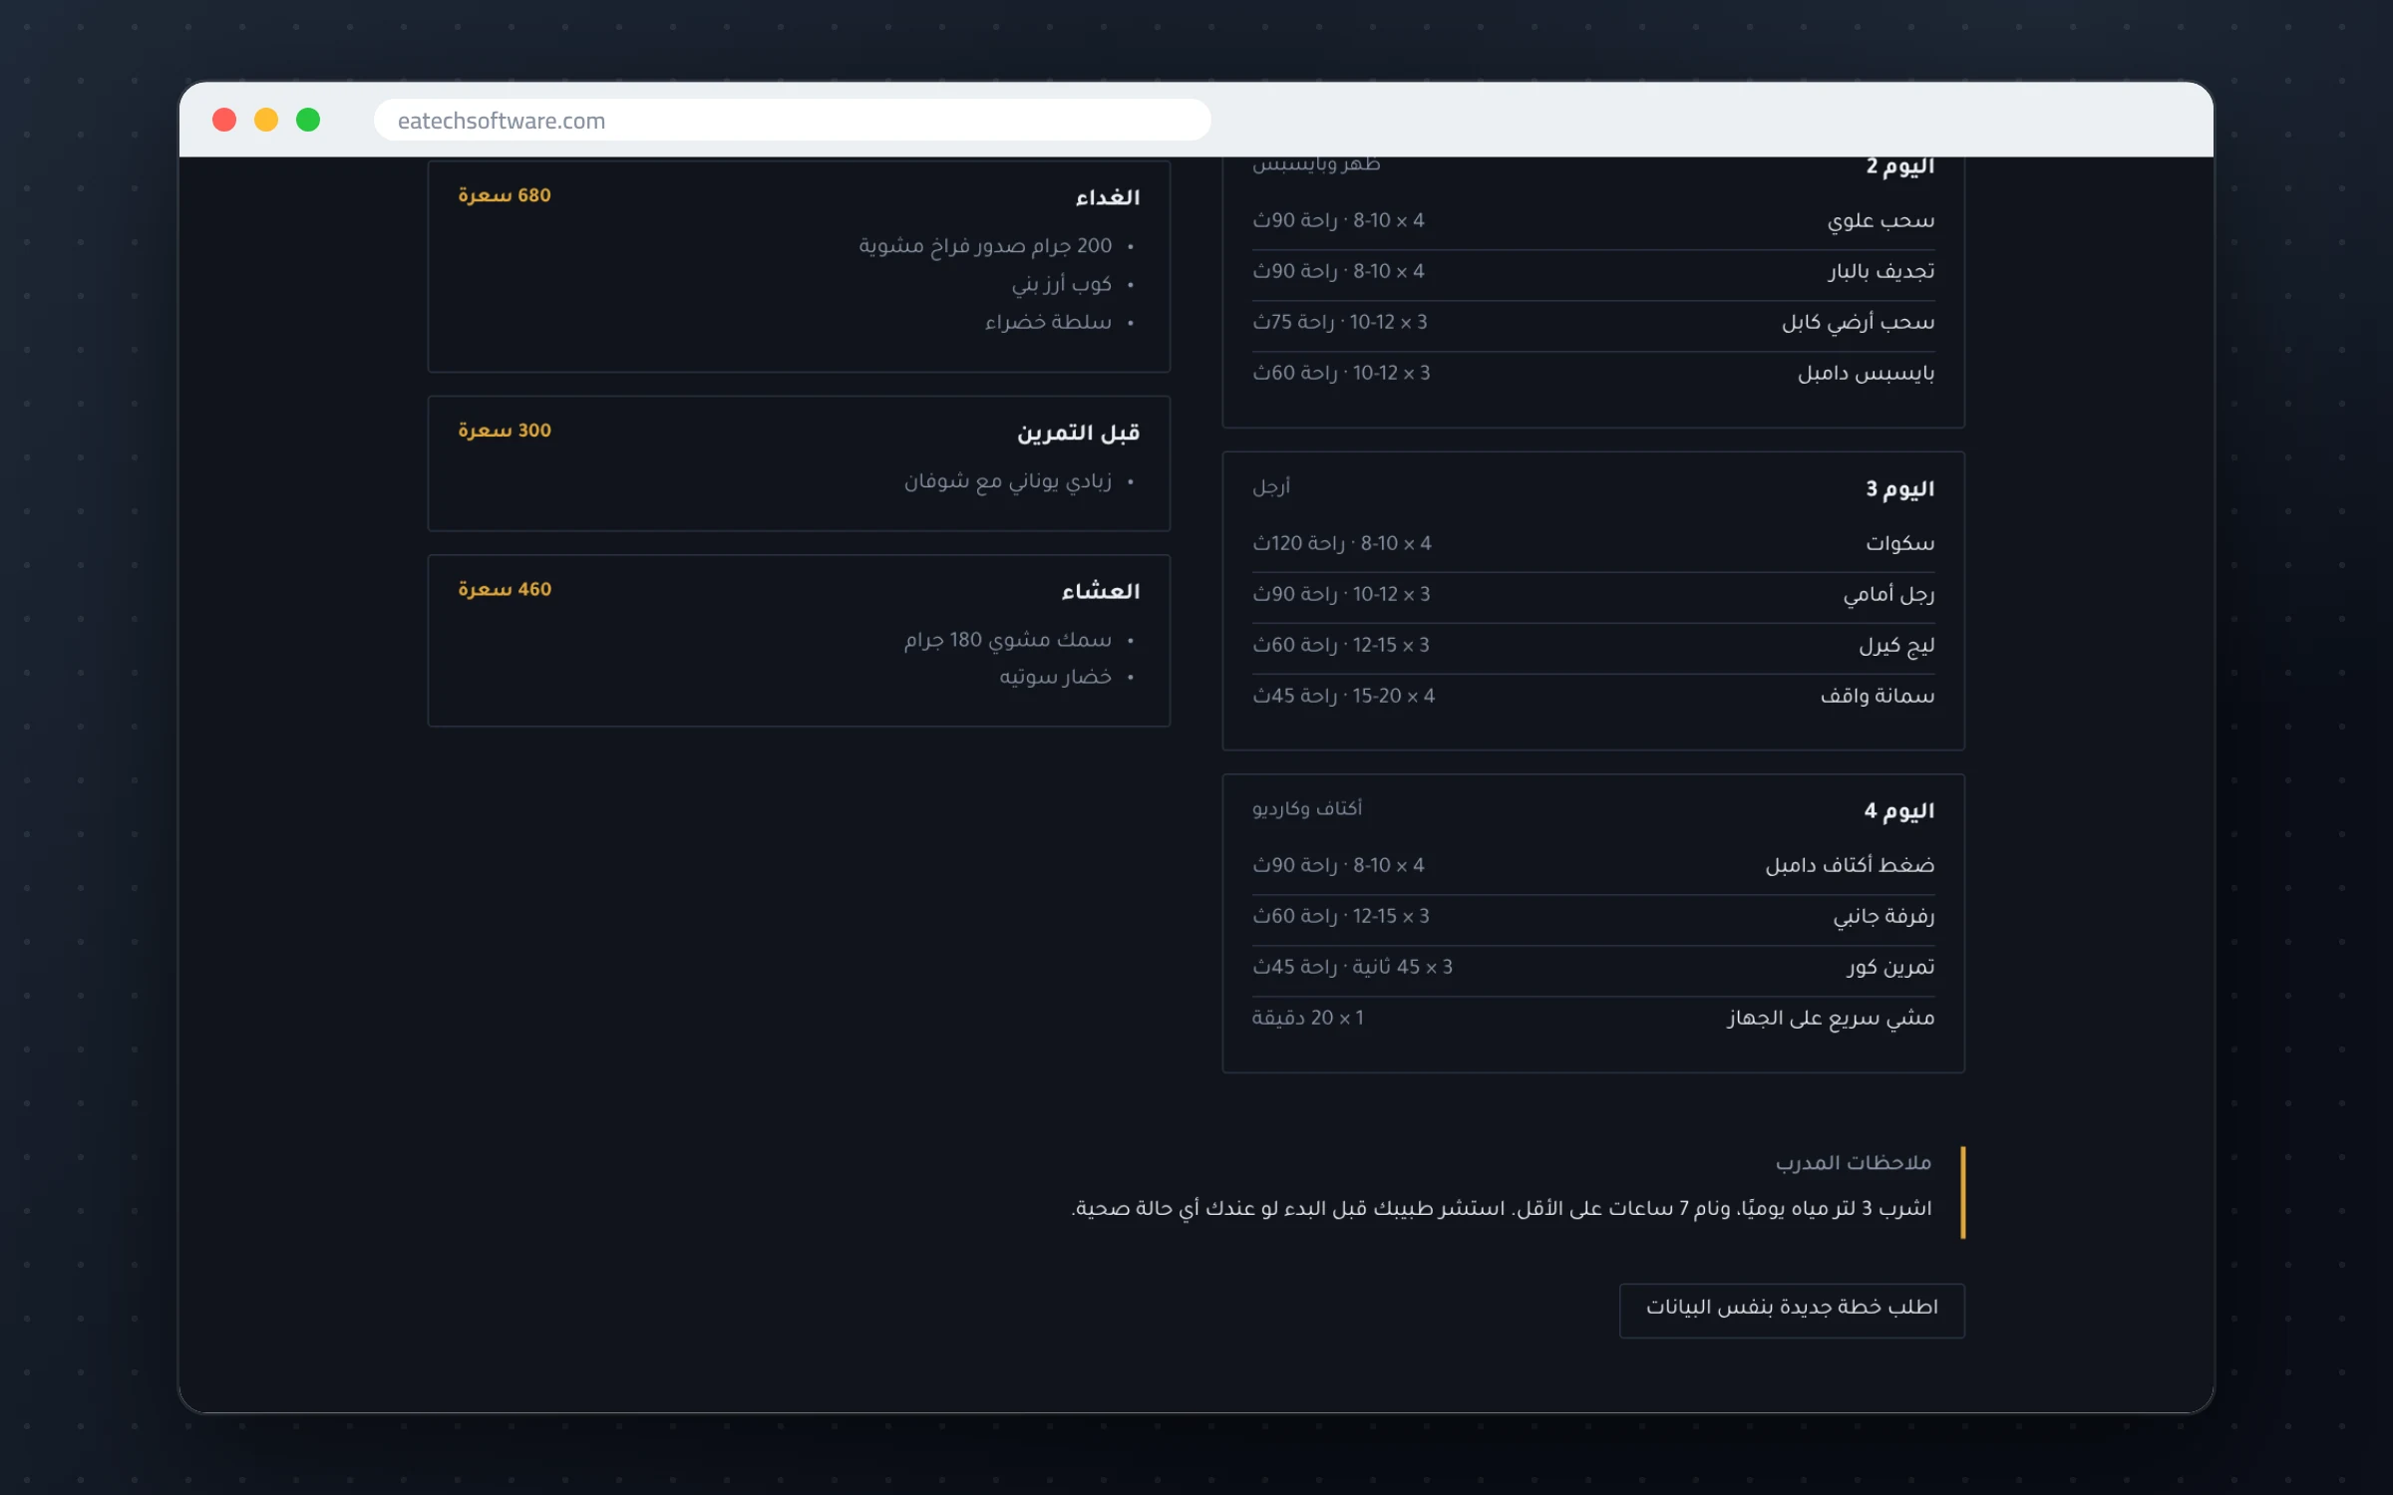Viewport: 2393px width, 1495px height.
Task: Select the 'الغداء' meal heading
Action: click(1107, 197)
